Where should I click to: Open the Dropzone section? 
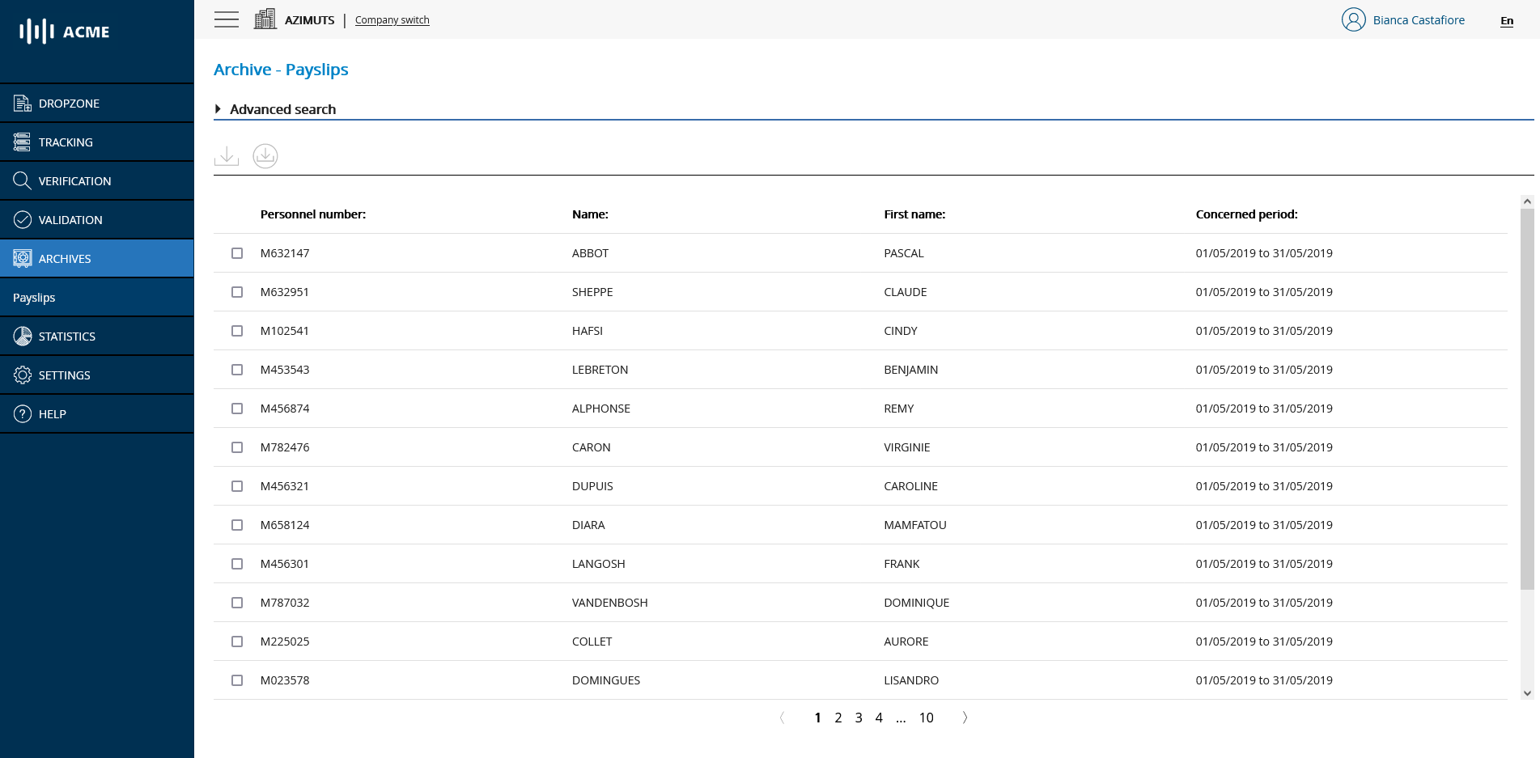(x=22, y=103)
